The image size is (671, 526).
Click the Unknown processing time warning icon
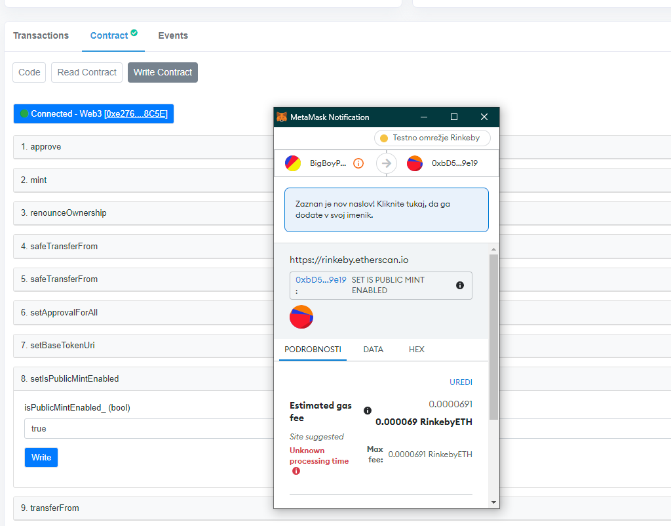click(x=295, y=471)
